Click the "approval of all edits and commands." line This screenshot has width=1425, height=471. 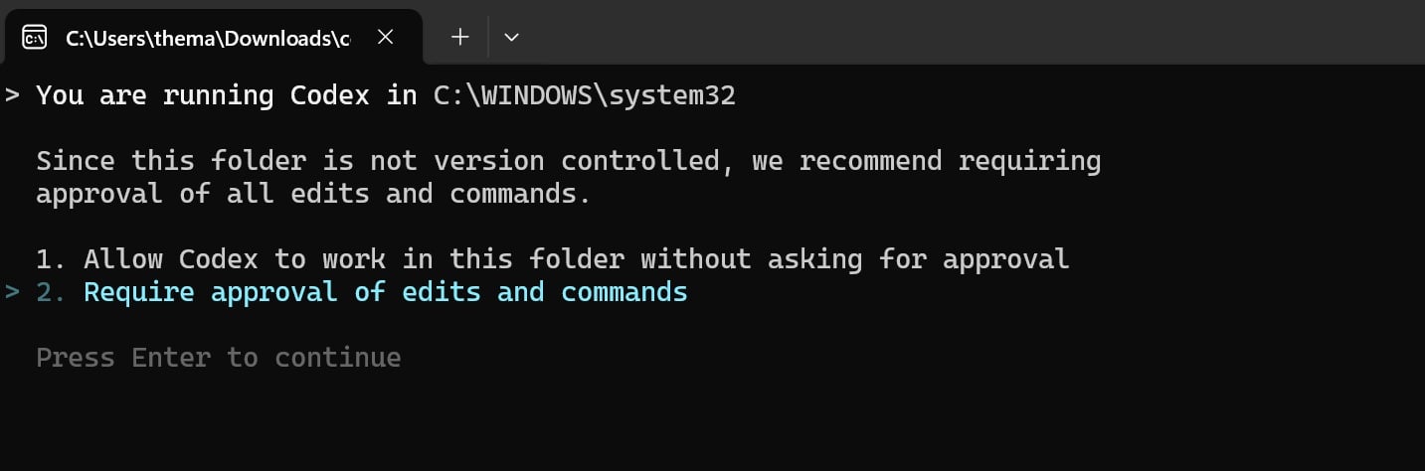(313, 193)
